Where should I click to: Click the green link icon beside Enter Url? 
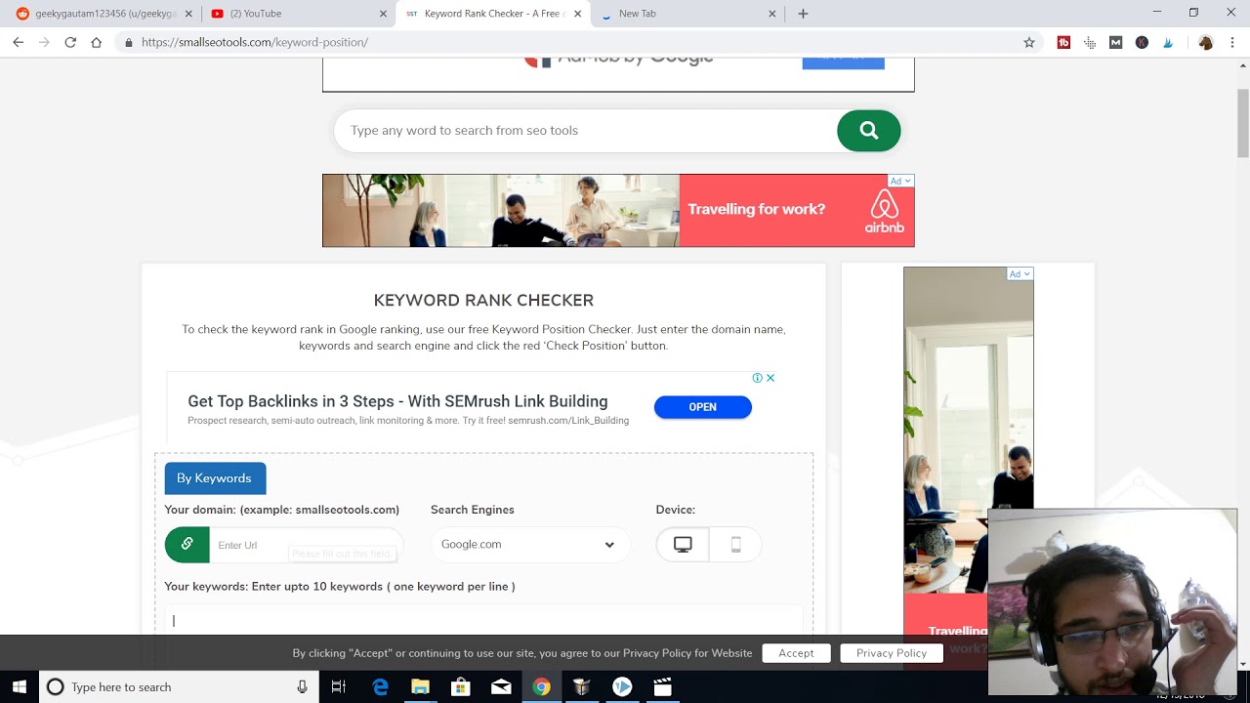[187, 544]
